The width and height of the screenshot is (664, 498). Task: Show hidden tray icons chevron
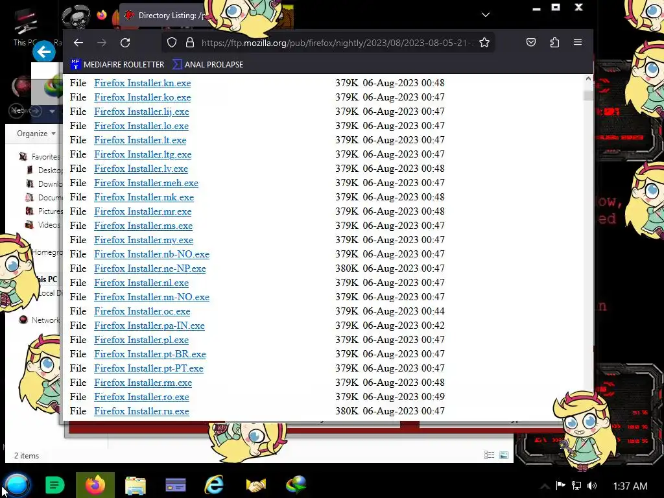[x=545, y=486]
